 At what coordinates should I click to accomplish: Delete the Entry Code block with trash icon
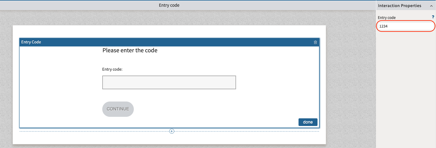(x=315, y=42)
